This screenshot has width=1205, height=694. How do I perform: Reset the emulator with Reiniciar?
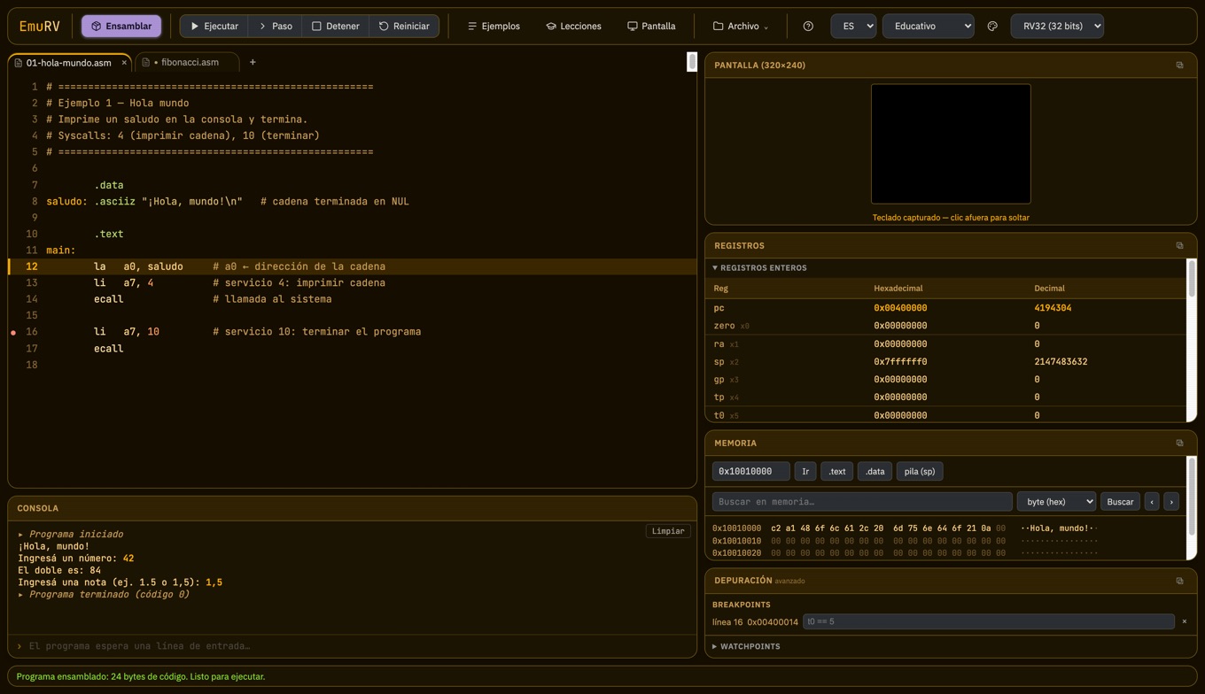click(404, 27)
